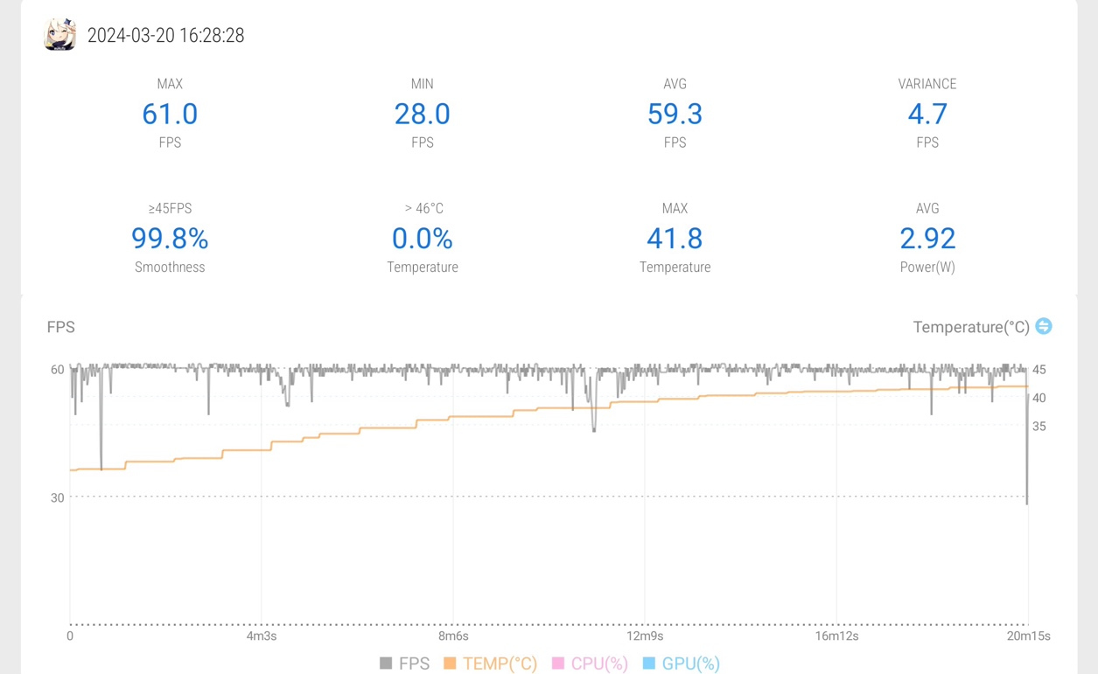This screenshot has height=674, width=1098.
Task: Click the 0.0% over-46°C Temperature stat
Action: tap(422, 239)
